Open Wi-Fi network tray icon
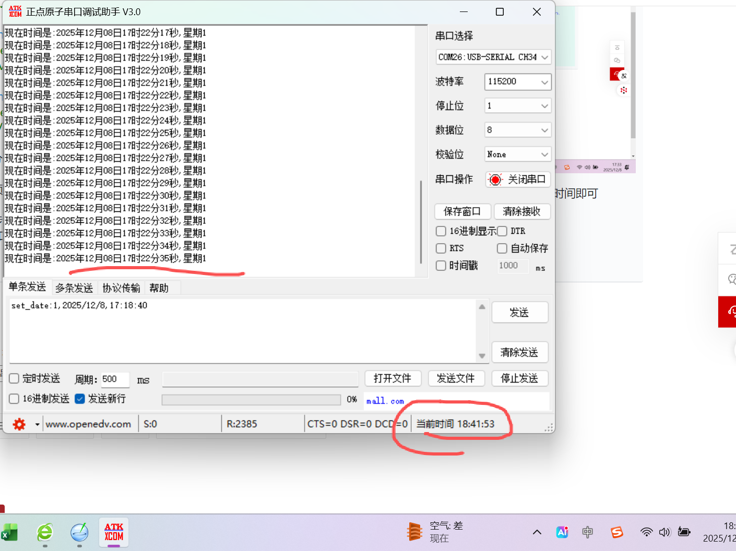 [646, 532]
